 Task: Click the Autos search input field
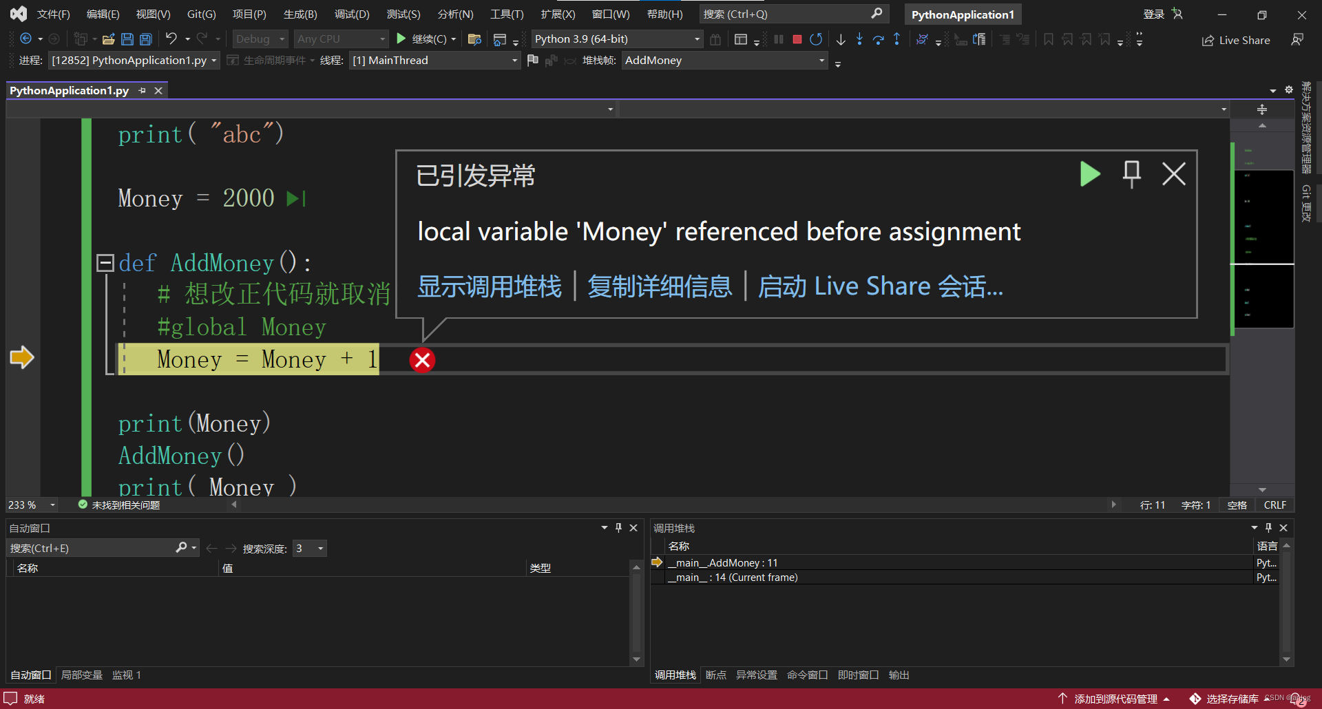click(x=90, y=549)
